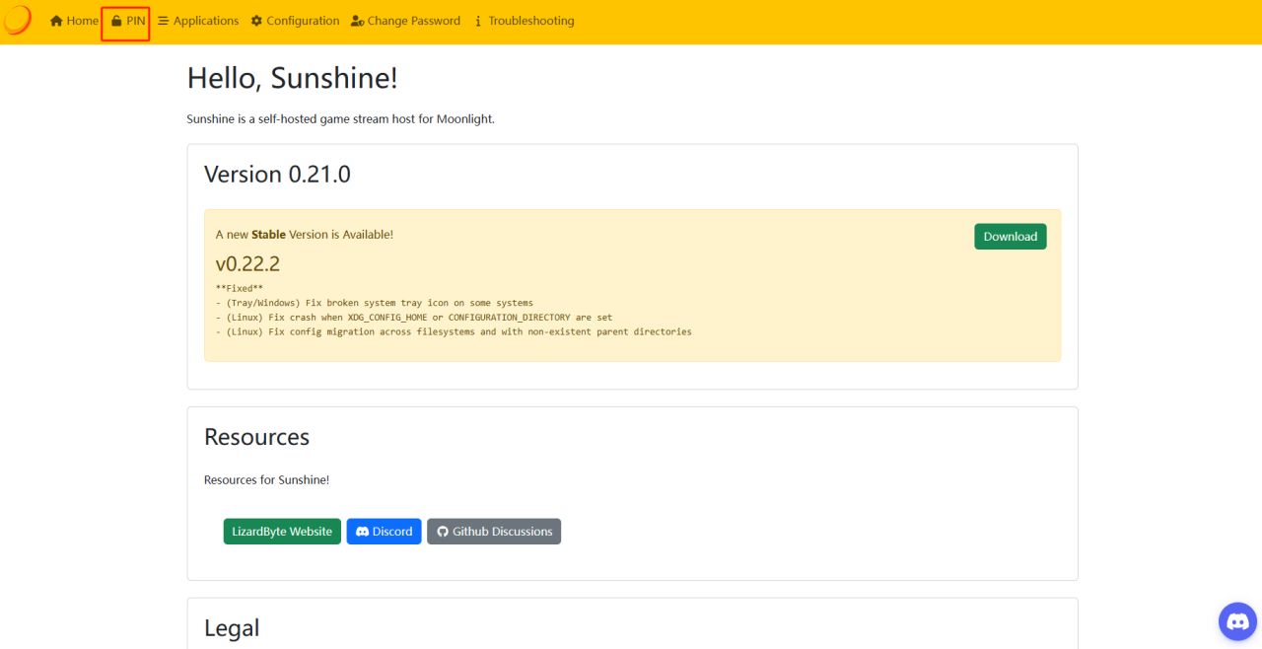Click the Hello, Sunshine! heading
This screenshot has height=649, width=1262.
tap(293, 79)
